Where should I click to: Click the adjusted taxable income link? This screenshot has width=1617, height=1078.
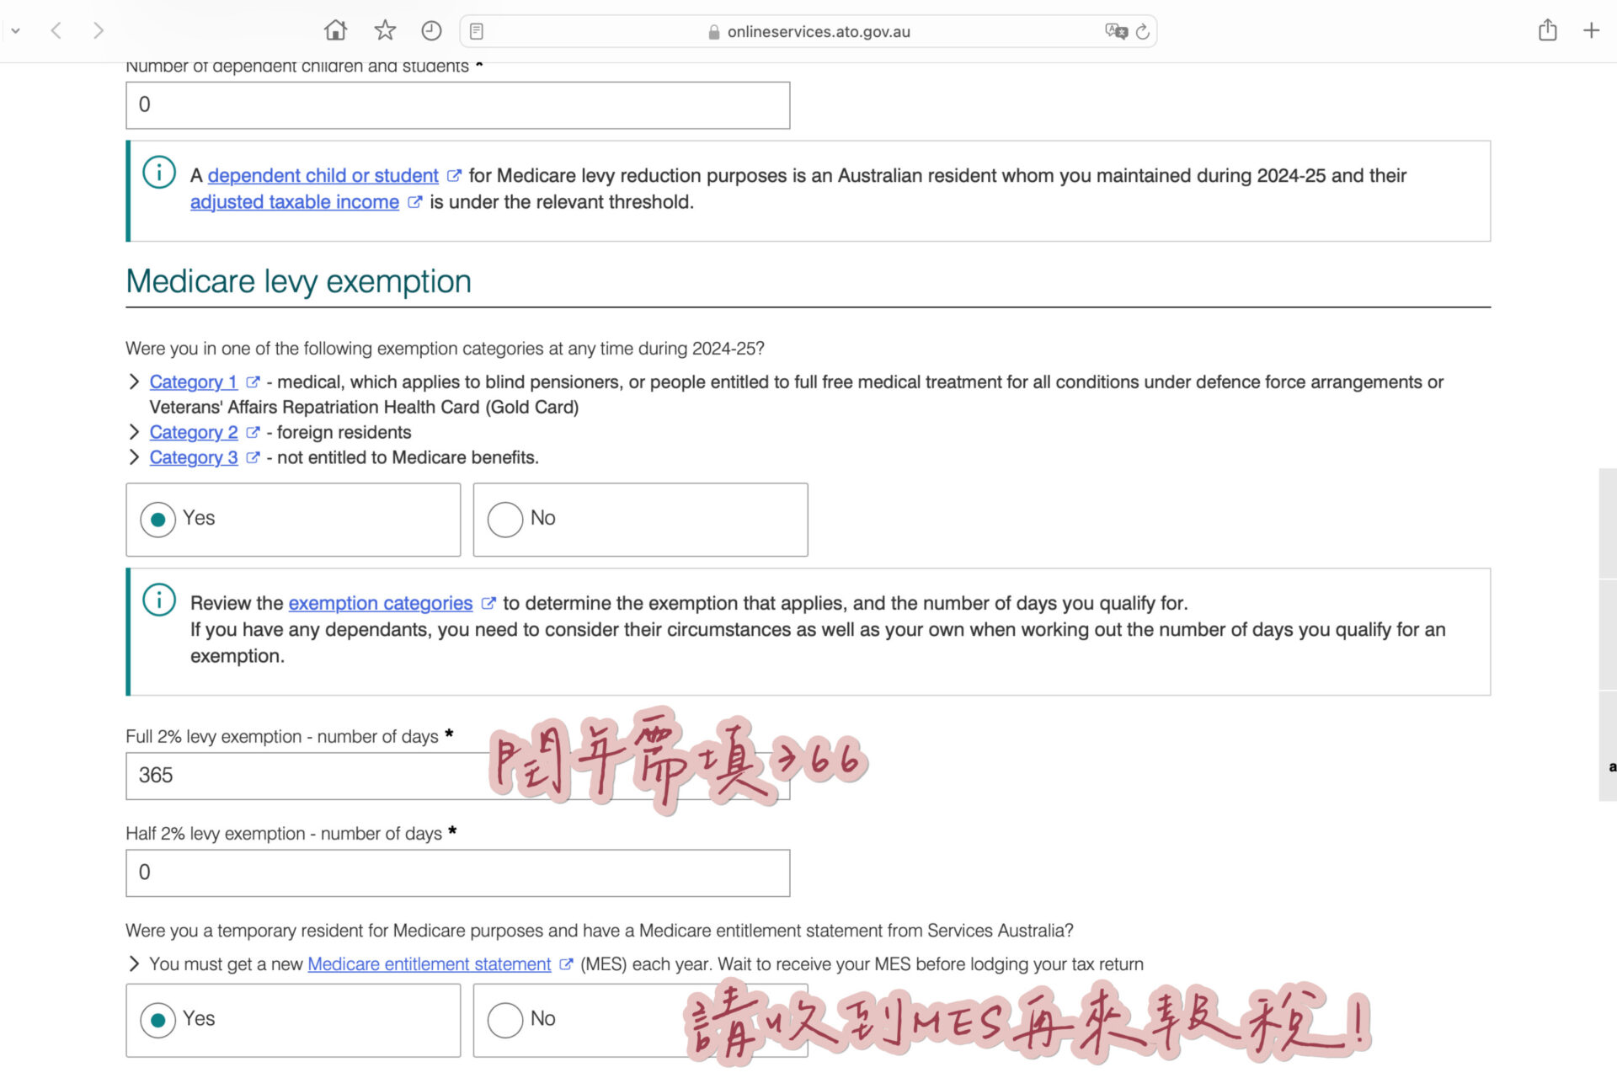click(x=294, y=202)
